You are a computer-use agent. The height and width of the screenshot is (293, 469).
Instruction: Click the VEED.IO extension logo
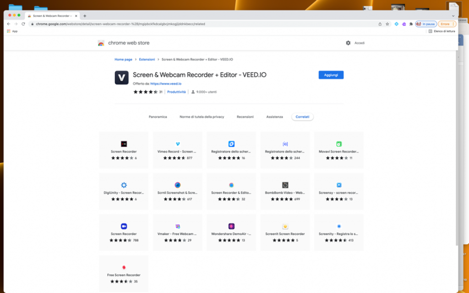point(121,77)
